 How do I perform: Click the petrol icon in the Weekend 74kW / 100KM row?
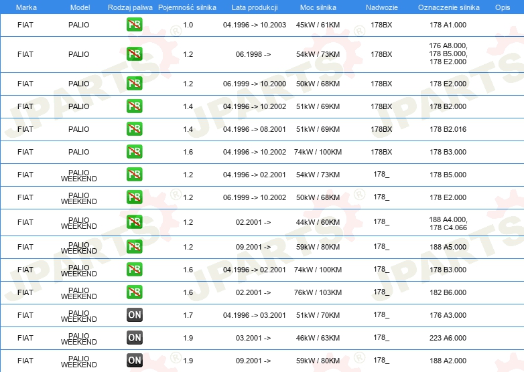tap(134, 269)
